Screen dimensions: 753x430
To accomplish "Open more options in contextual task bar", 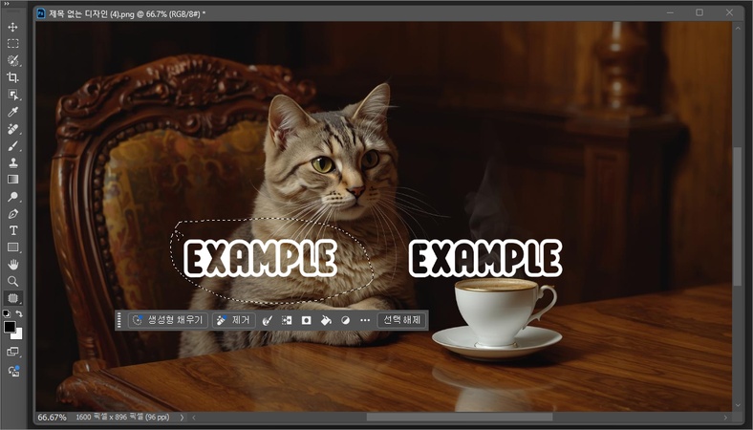I will (x=365, y=321).
